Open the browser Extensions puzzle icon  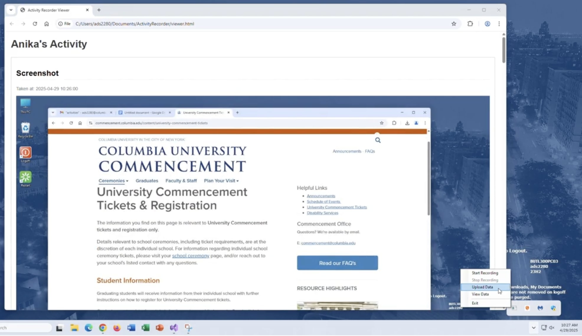pos(470,24)
